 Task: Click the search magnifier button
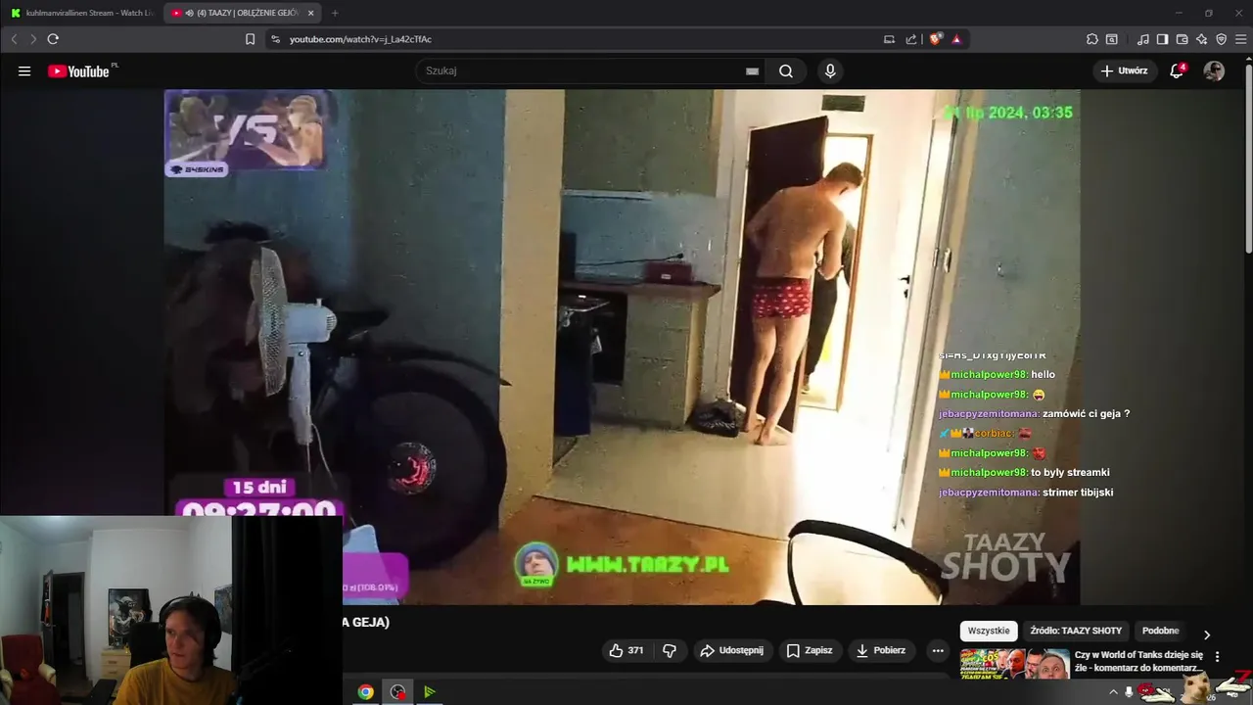[786, 71]
